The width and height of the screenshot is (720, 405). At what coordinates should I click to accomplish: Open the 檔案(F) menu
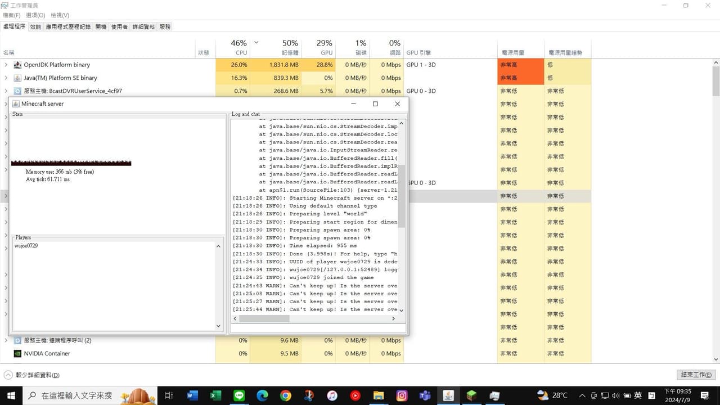[11, 15]
